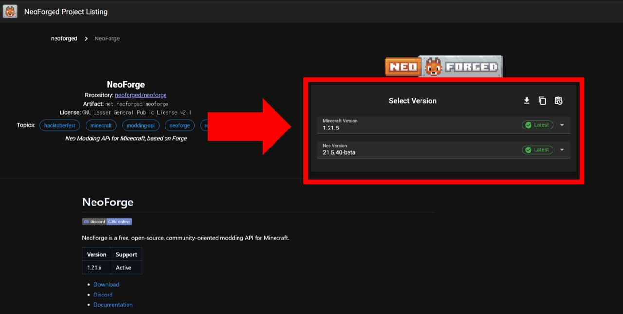Open the Download link in readme
Viewport: 623px width, 314px height.
[x=106, y=284]
